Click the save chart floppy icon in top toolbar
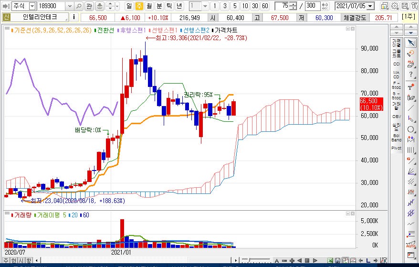The width and height of the screenshot is (419, 267). pyautogui.click(x=405, y=6)
